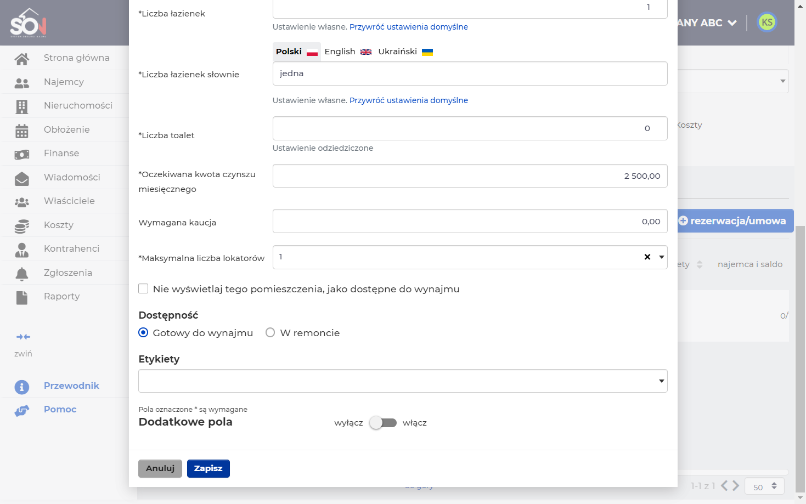The width and height of the screenshot is (806, 504).
Task: Click the Najemcy tenants icon
Action: pos(22,83)
